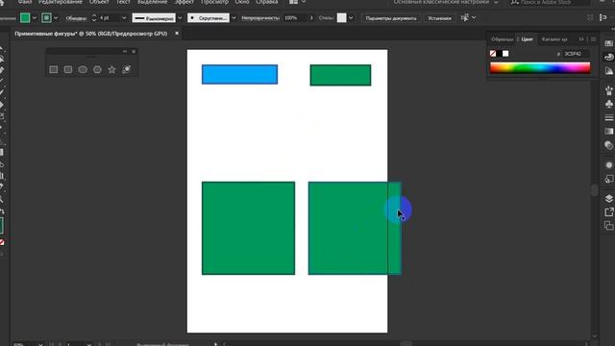Open the Artboards panel from the right dock
This screenshot has width=615, height=346.
608,226
